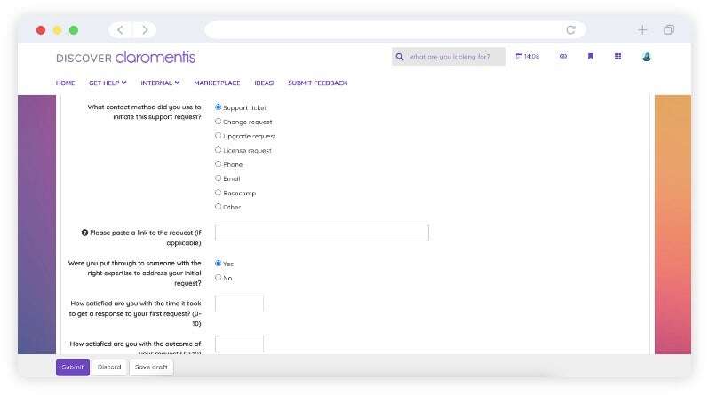Image resolution: width=709 pixels, height=395 pixels.
Task: Open a new browser tab with plus icon
Action: coord(642,29)
